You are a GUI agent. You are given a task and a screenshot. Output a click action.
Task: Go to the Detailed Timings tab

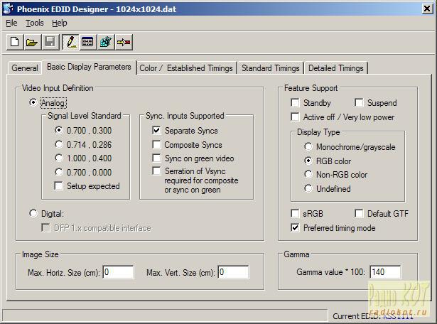(336, 68)
